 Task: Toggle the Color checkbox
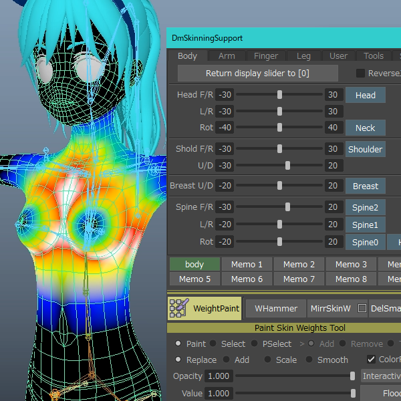click(371, 360)
